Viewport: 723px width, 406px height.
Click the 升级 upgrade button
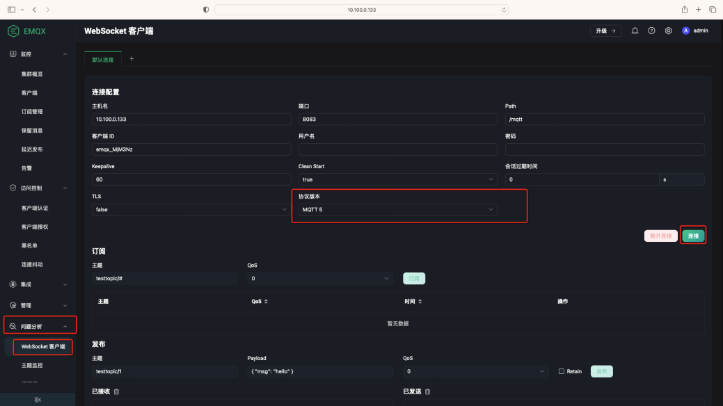coord(605,31)
